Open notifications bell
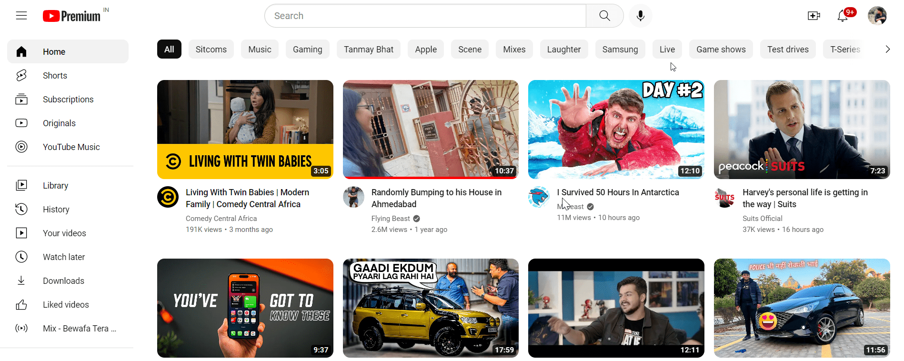The height and width of the screenshot is (361, 904). tap(843, 16)
